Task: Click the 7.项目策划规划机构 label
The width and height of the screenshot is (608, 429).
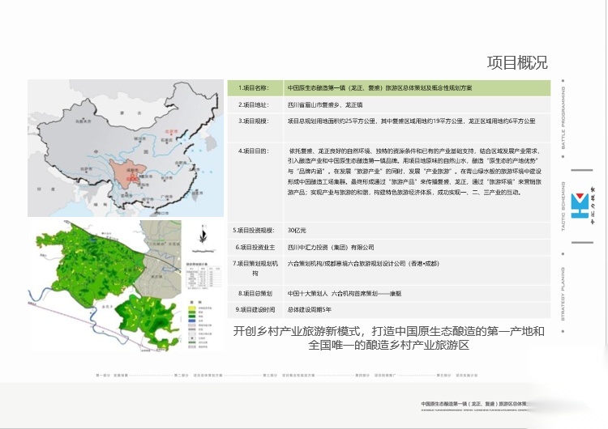Action: click(255, 268)
